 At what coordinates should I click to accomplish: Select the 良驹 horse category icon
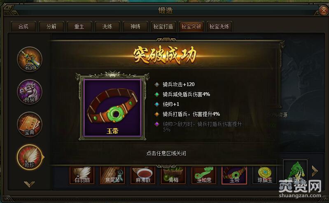click(30, 92)
